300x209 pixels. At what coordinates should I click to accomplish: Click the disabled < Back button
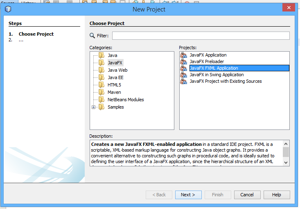coord(159,195)
